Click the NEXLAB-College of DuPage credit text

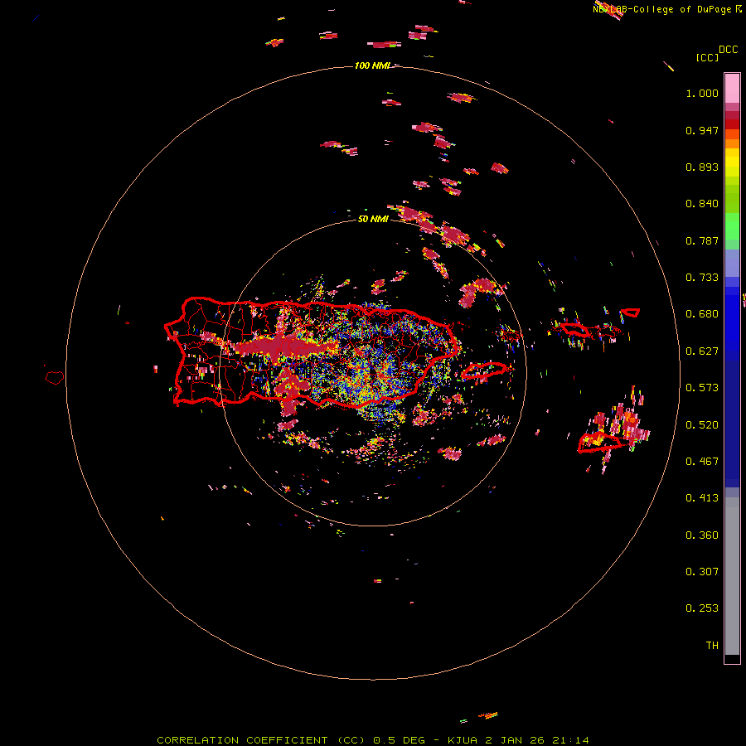point(667,9)
